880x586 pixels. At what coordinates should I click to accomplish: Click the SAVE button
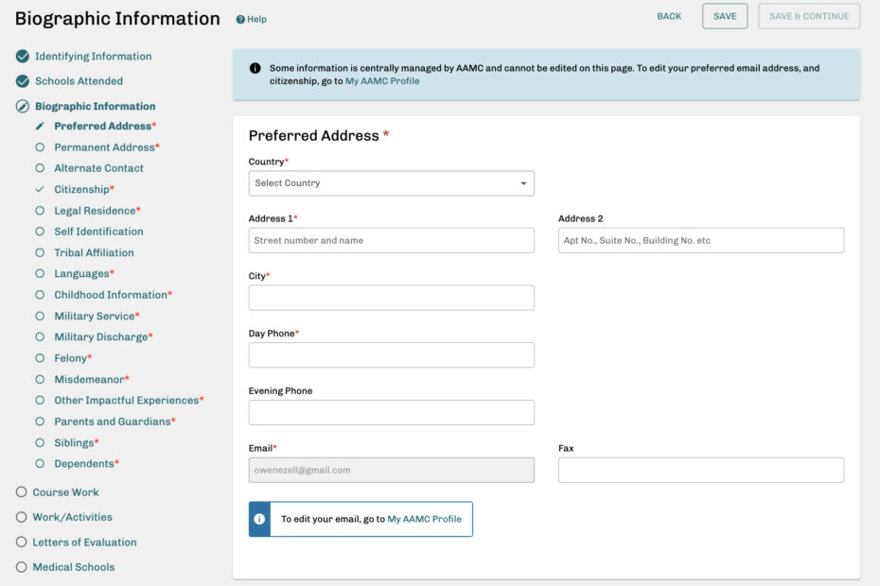click(724, 16)
